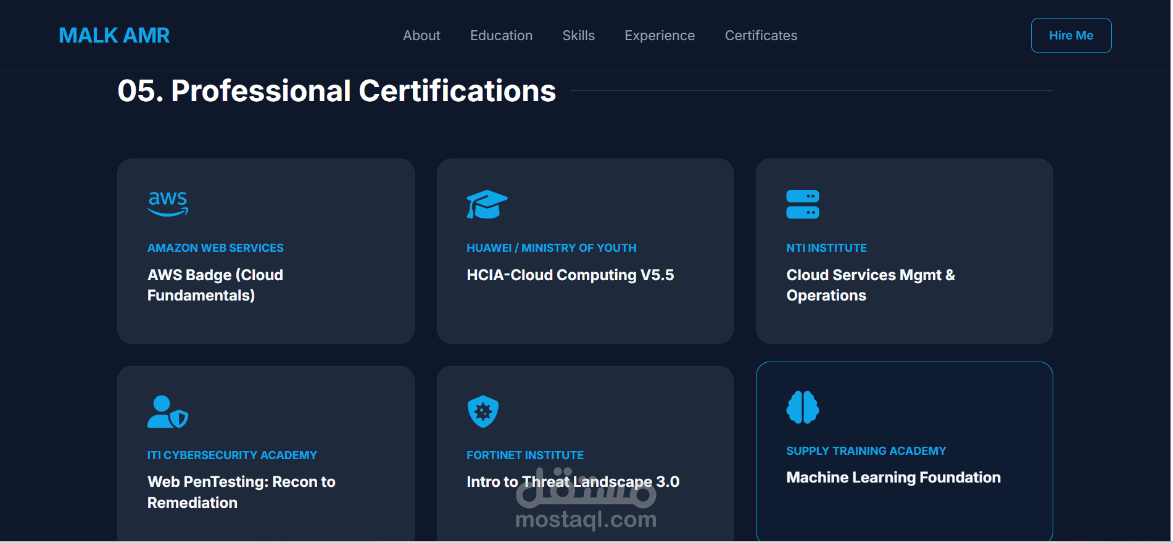Select the HCIA-Cloud Computing V5.5 title

[570, 275]
